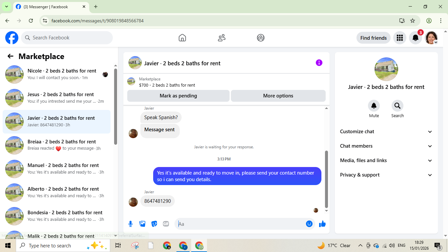Image resolution: width=448 pixels, height=252 pixels.
Task: Open the Facebook home logo
Action: (12, 38)
